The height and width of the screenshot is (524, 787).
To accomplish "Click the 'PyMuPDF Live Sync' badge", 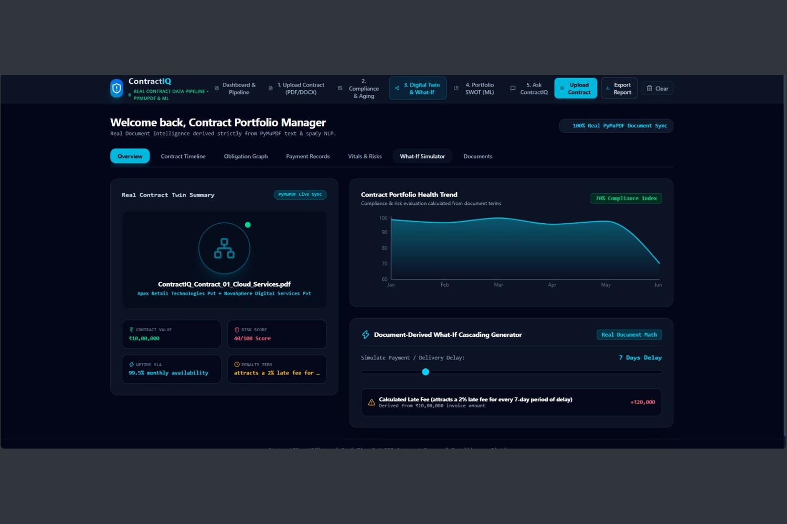I will click(x=300, y=194).
